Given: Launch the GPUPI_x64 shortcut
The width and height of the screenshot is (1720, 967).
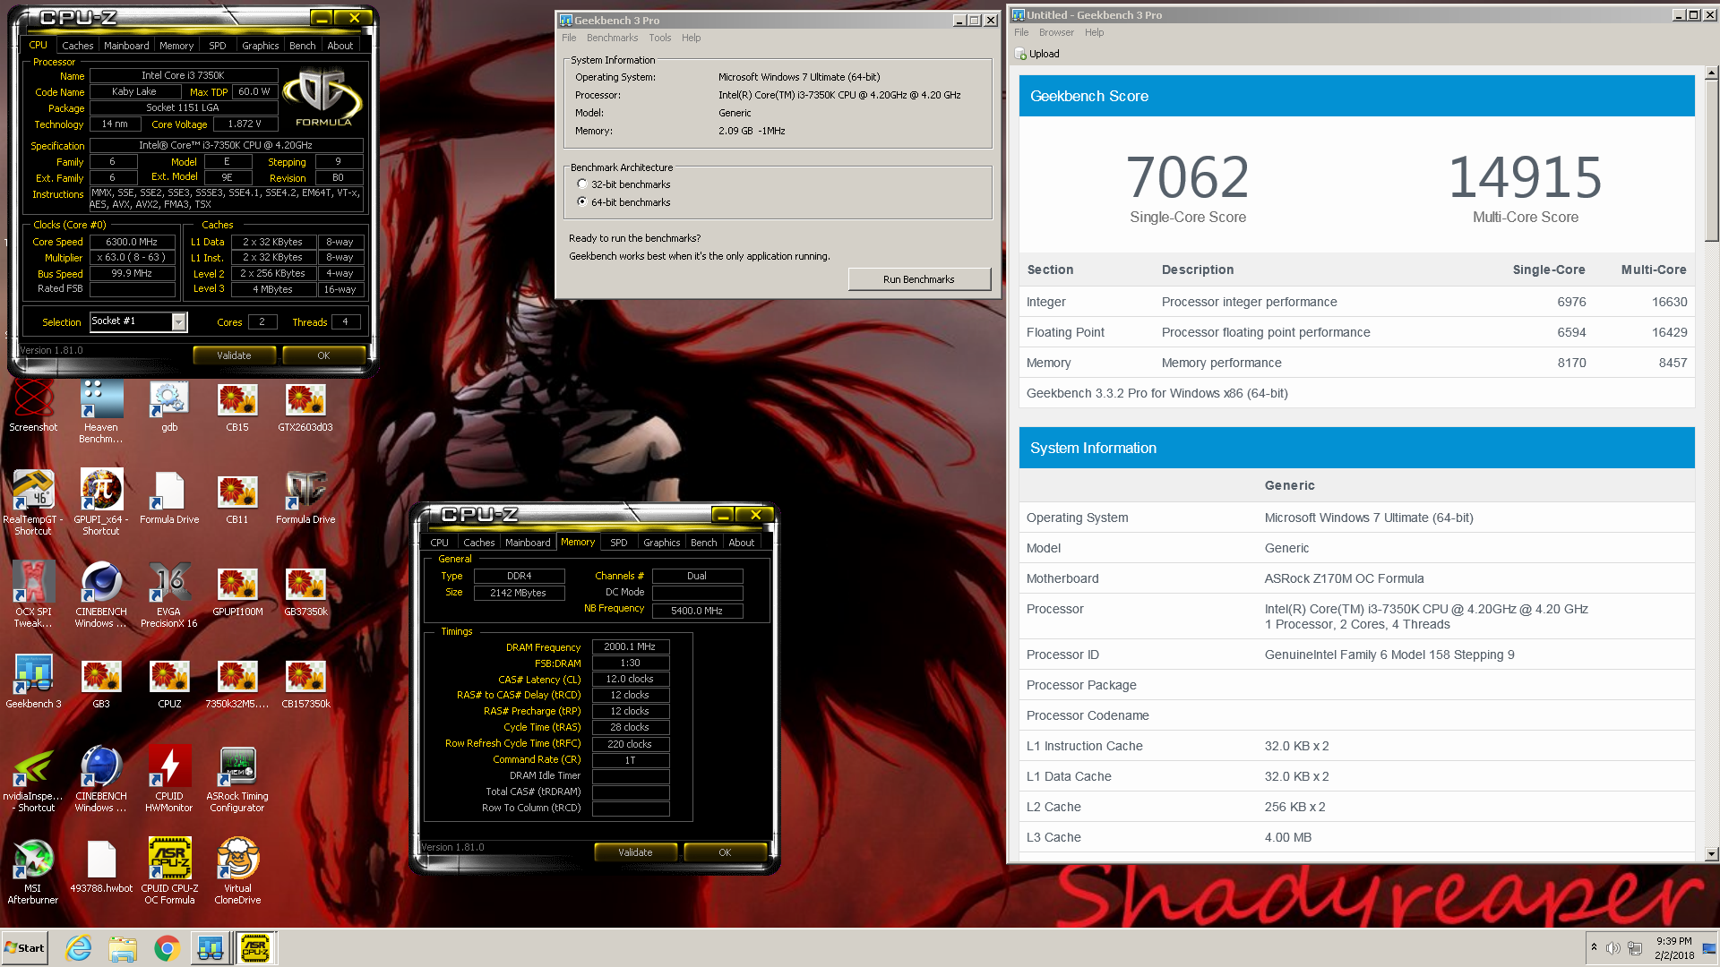Looking at the screenshot, I should [x=101, y=503].
